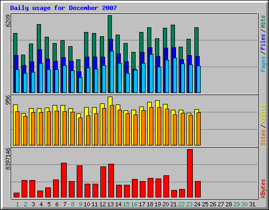Click day label "1" on the x-axis

(17, 204)
